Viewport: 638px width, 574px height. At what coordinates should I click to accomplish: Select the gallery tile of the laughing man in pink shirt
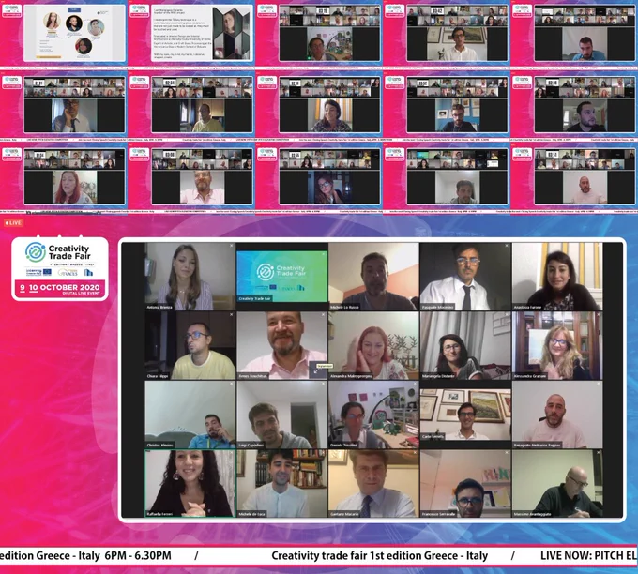[282, 346]
